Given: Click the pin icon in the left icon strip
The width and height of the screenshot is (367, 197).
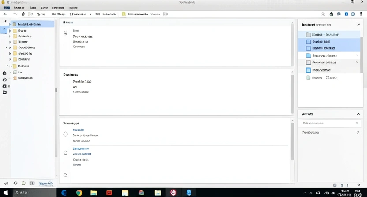Looking at the screenshot, I should pyautogui.click(x=5, y=21).
